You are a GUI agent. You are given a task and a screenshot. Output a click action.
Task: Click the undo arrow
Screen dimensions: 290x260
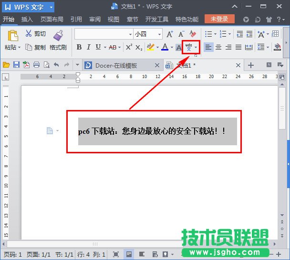56,65
